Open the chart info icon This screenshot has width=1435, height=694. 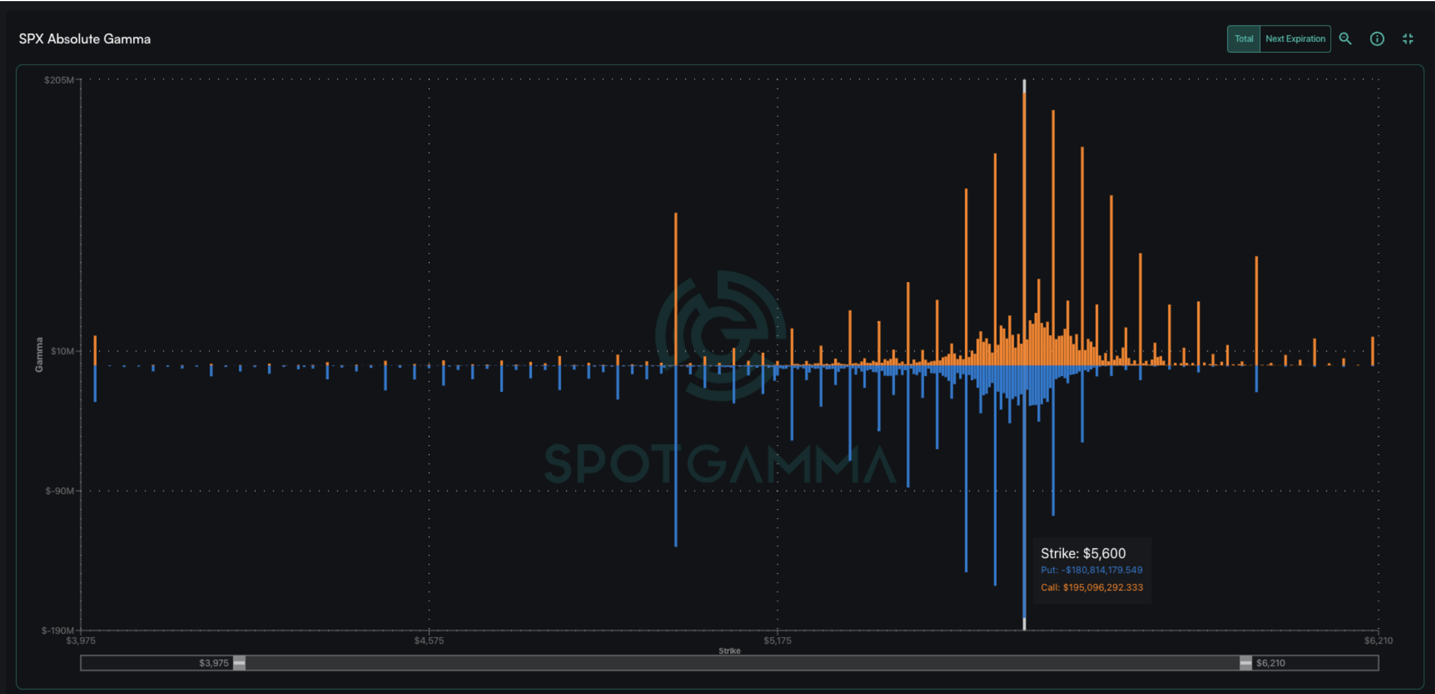point(1376,38)
